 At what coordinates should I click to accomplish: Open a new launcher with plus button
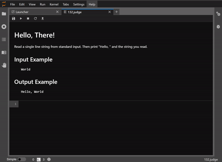click(117, 12)
